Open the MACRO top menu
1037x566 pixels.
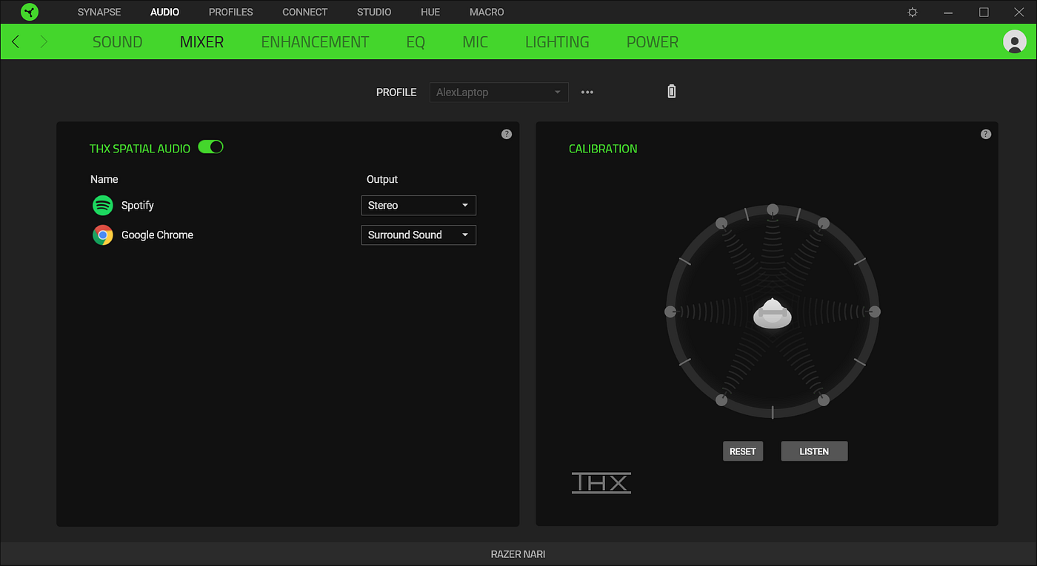click(x=487, y=12)
